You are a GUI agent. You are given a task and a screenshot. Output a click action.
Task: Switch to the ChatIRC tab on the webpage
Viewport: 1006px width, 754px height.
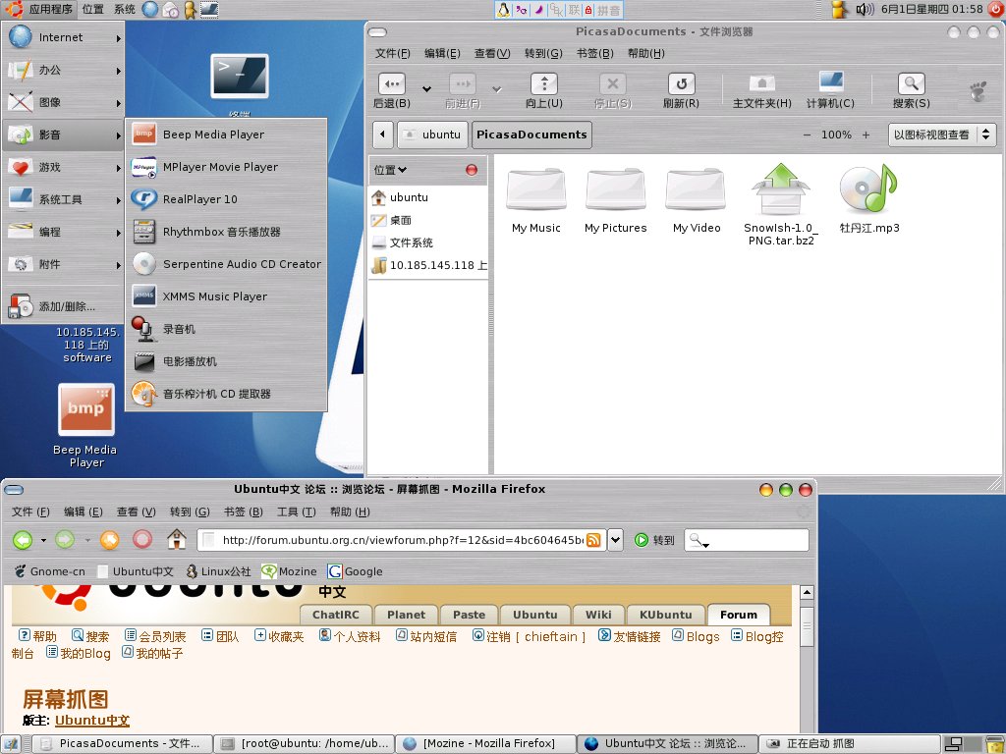[336, 615]
